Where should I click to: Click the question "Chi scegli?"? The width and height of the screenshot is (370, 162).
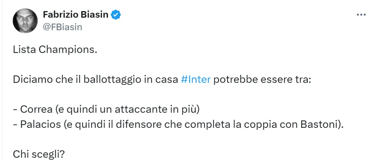(x=39, y=155)
